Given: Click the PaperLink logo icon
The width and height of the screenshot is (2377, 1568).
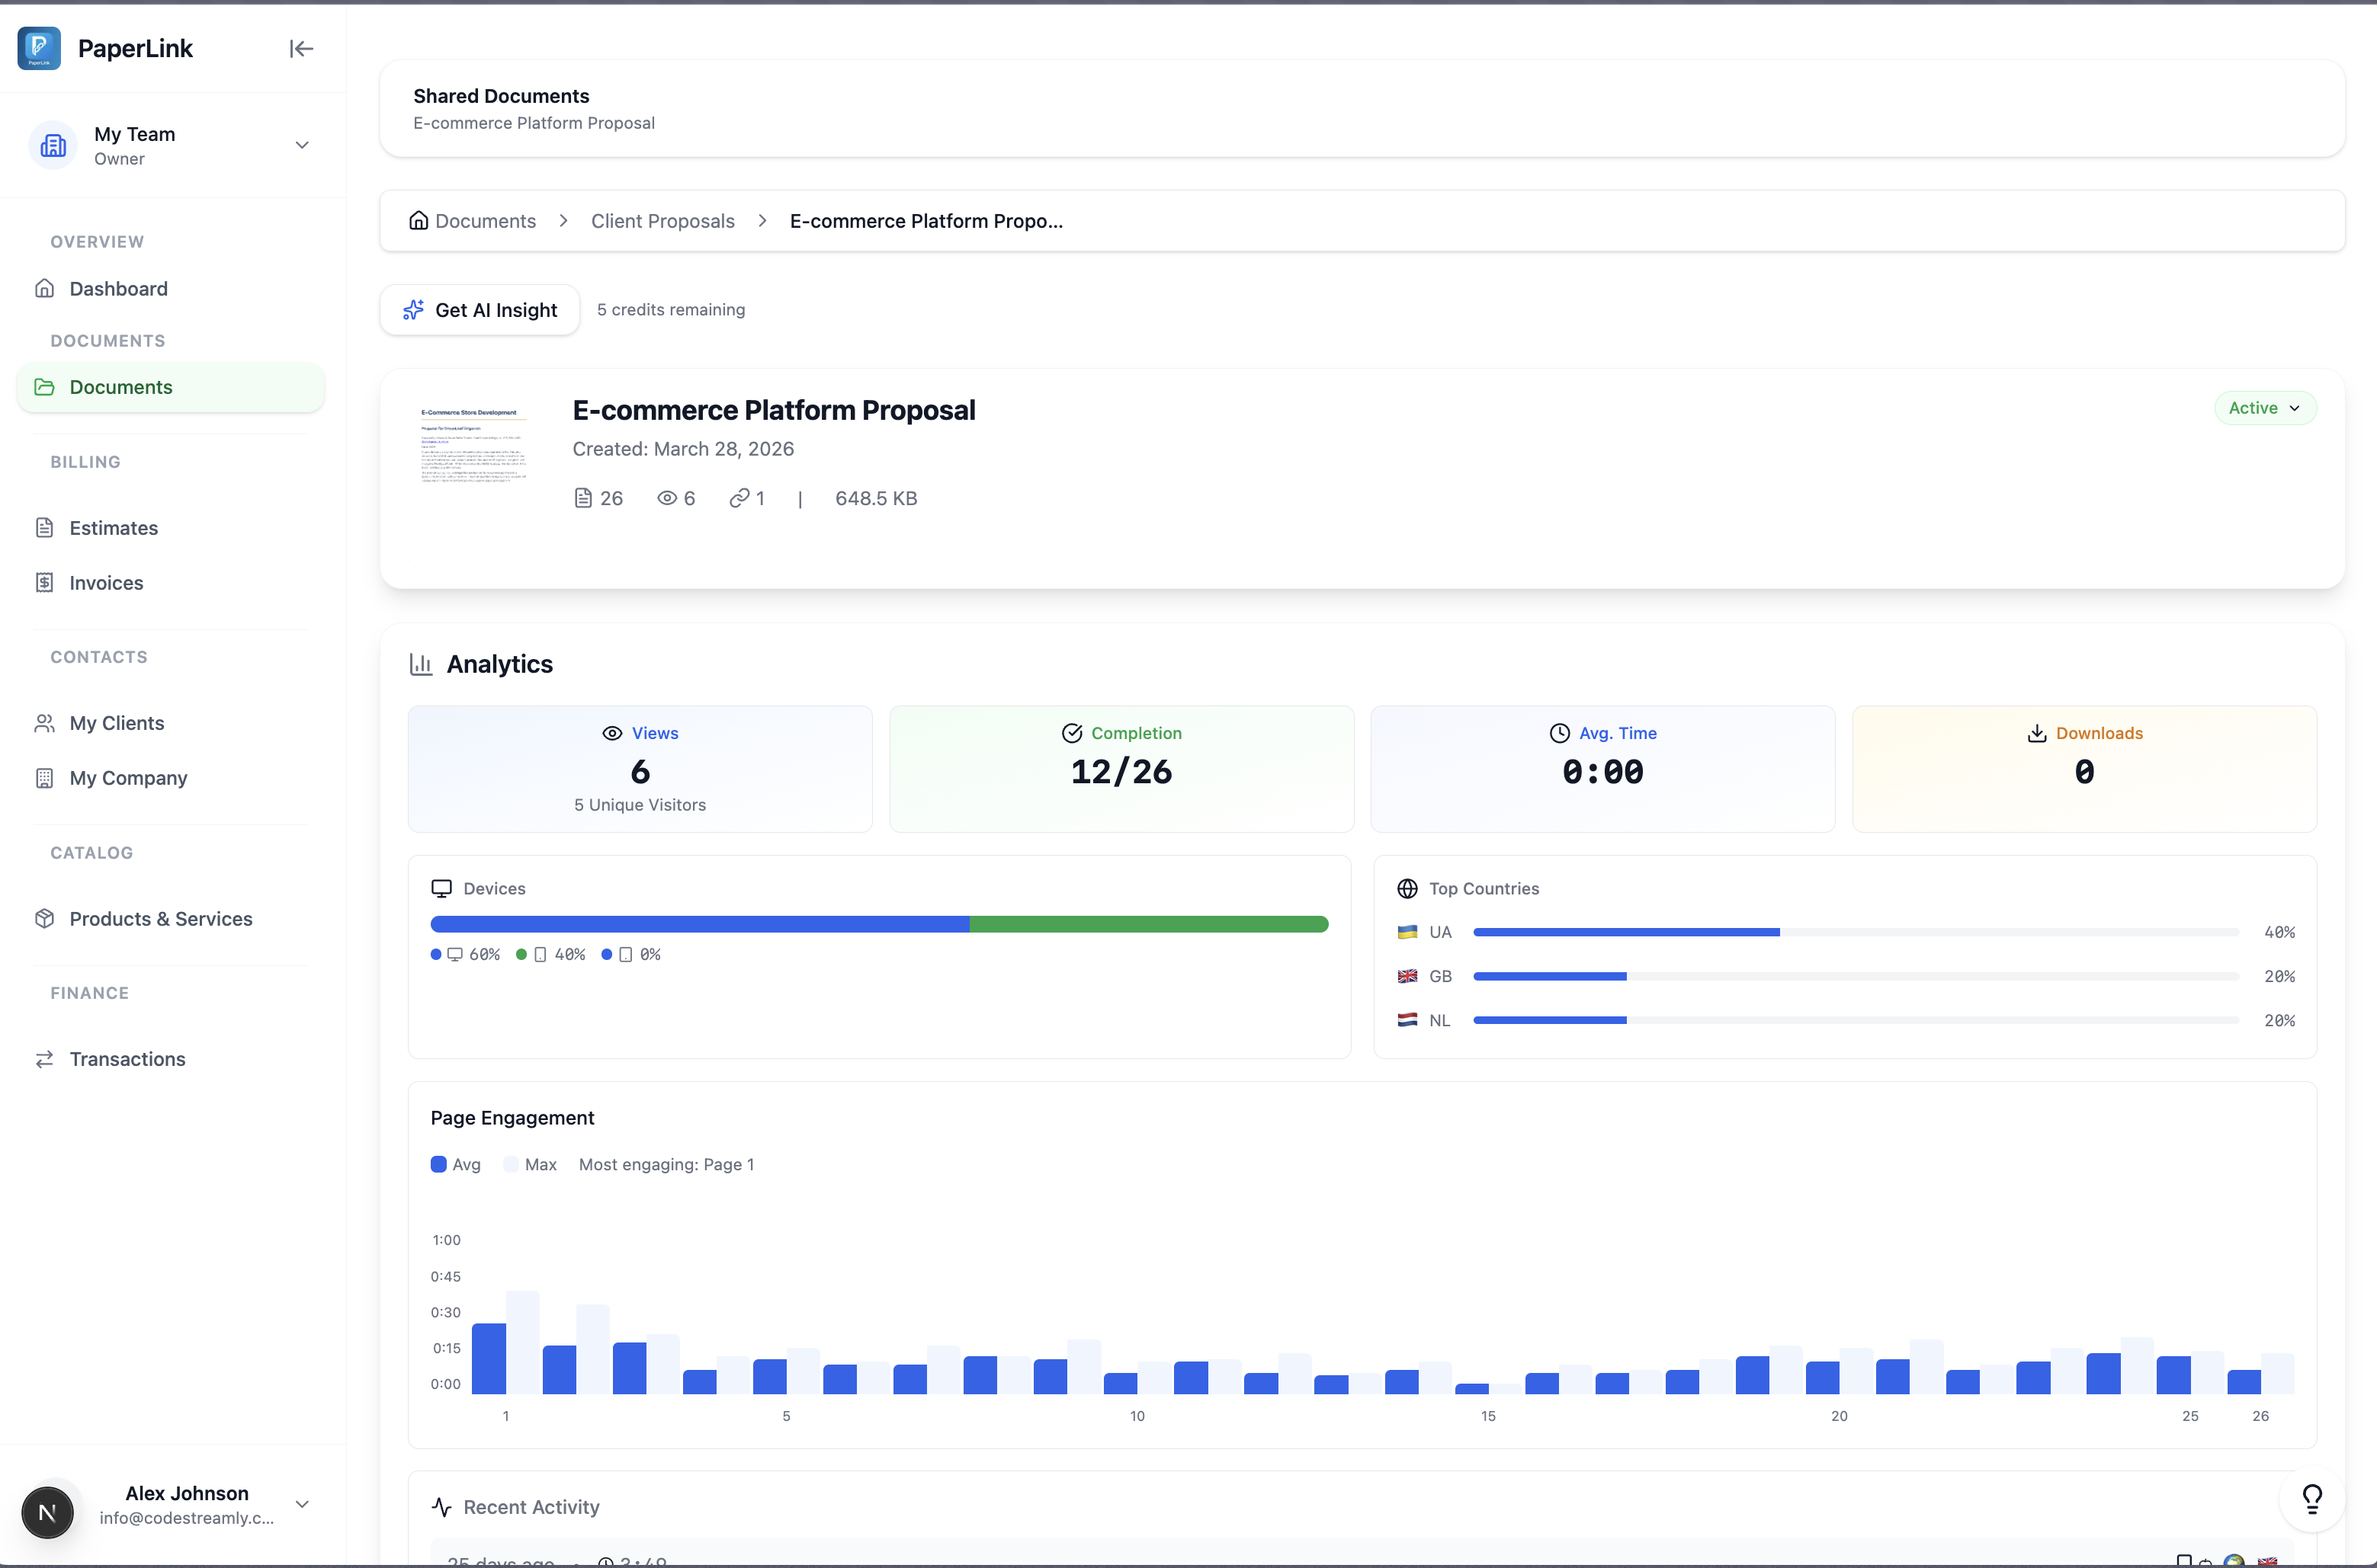Looking at the screenshot, I should pos(39,48).
